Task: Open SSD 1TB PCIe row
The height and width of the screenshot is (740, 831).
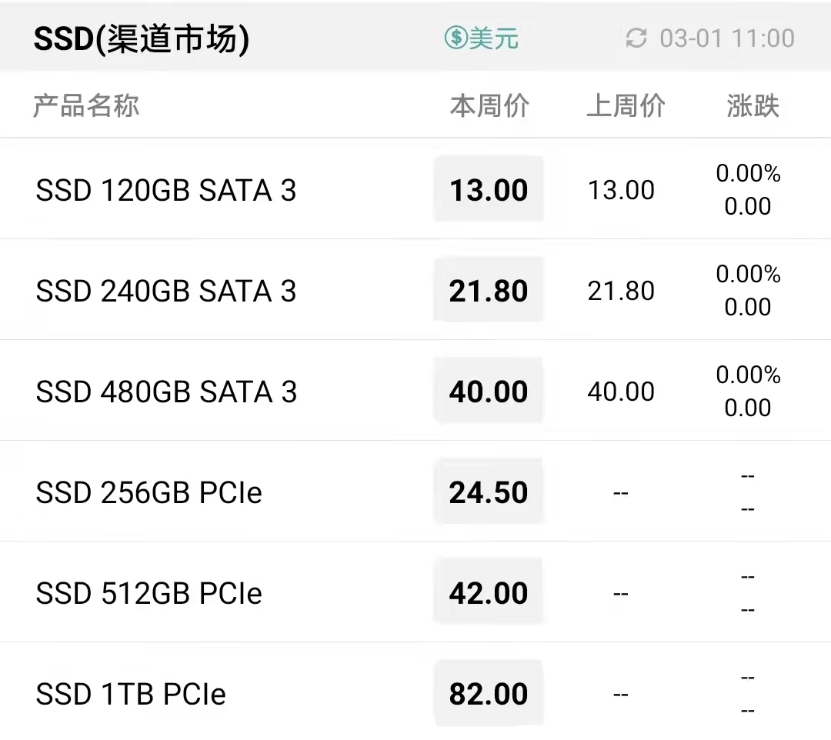Action: tap(415, 692)
